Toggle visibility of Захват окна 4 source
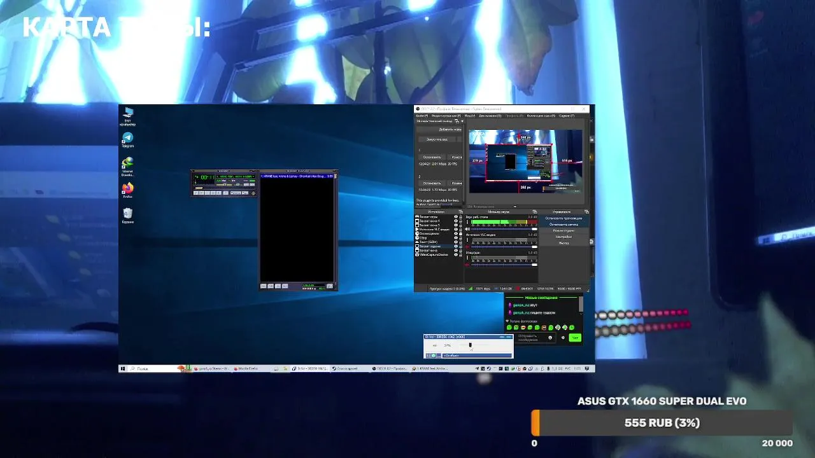The image size is (815, 458). click(456, 221)
